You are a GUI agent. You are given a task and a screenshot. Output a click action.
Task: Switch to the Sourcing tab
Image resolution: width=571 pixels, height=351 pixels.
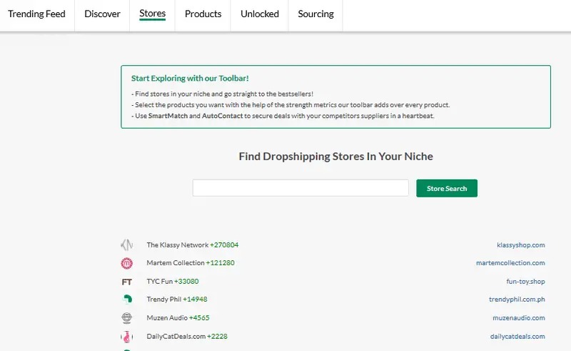pyautogui.click(x=315, y=14)
